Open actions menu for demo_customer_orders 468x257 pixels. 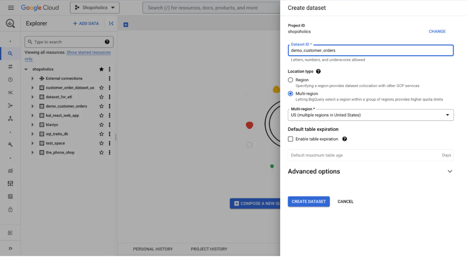pyautogui.click(x=109, y=106)
